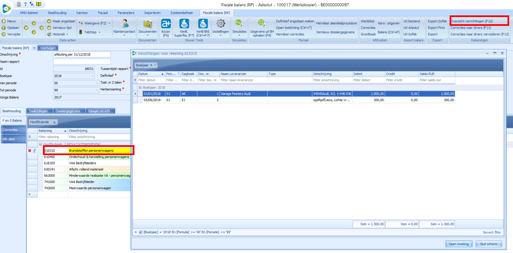Click the Filter datum input field
This screenshot has height=253, width=513.
[x=150, y=80]
